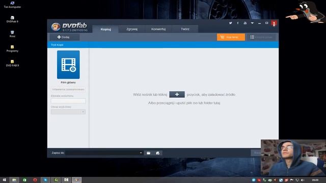Image resolution: width=326 pixels, height=183 pixels.
Task: Open the Programy desktop folder
Action: 12,49
